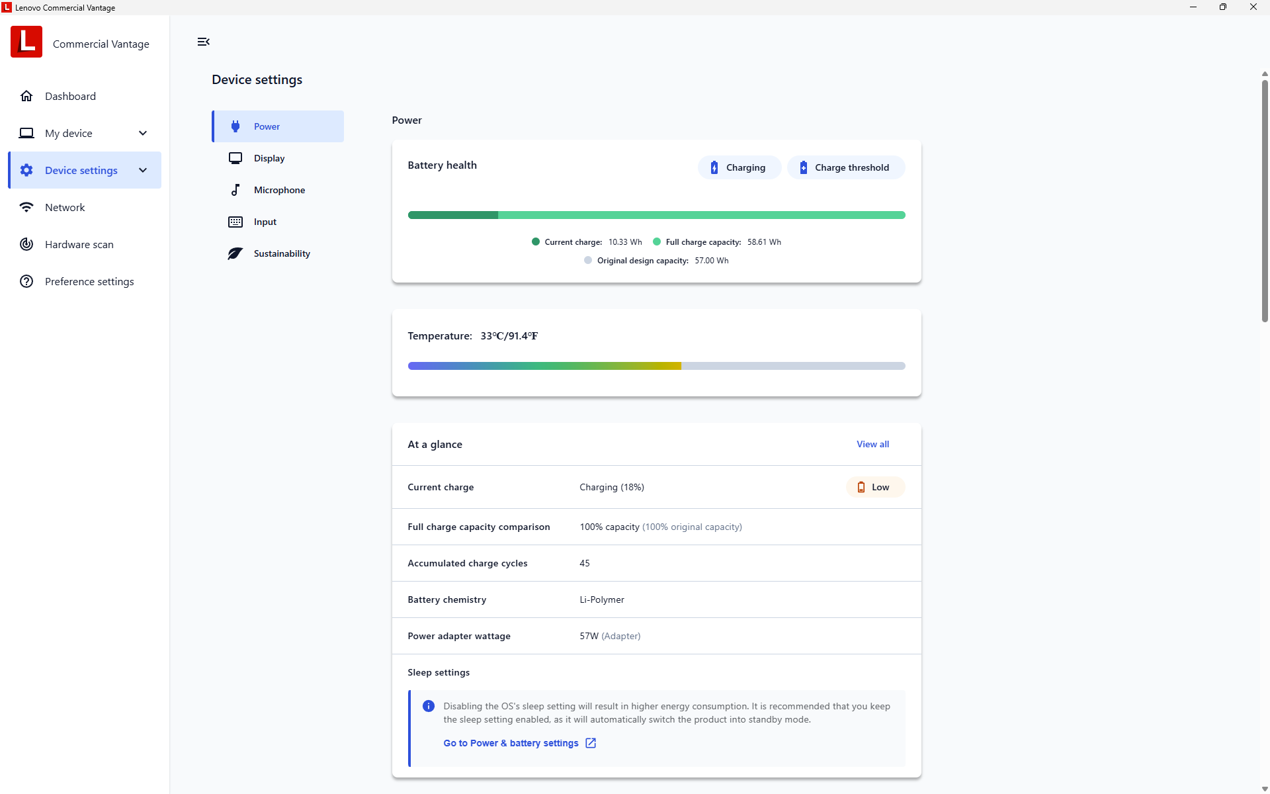Screen dimensions: 1270x794
Task: Click the Li-Polymer battery chemistry value
Action: tap(602, 599)
